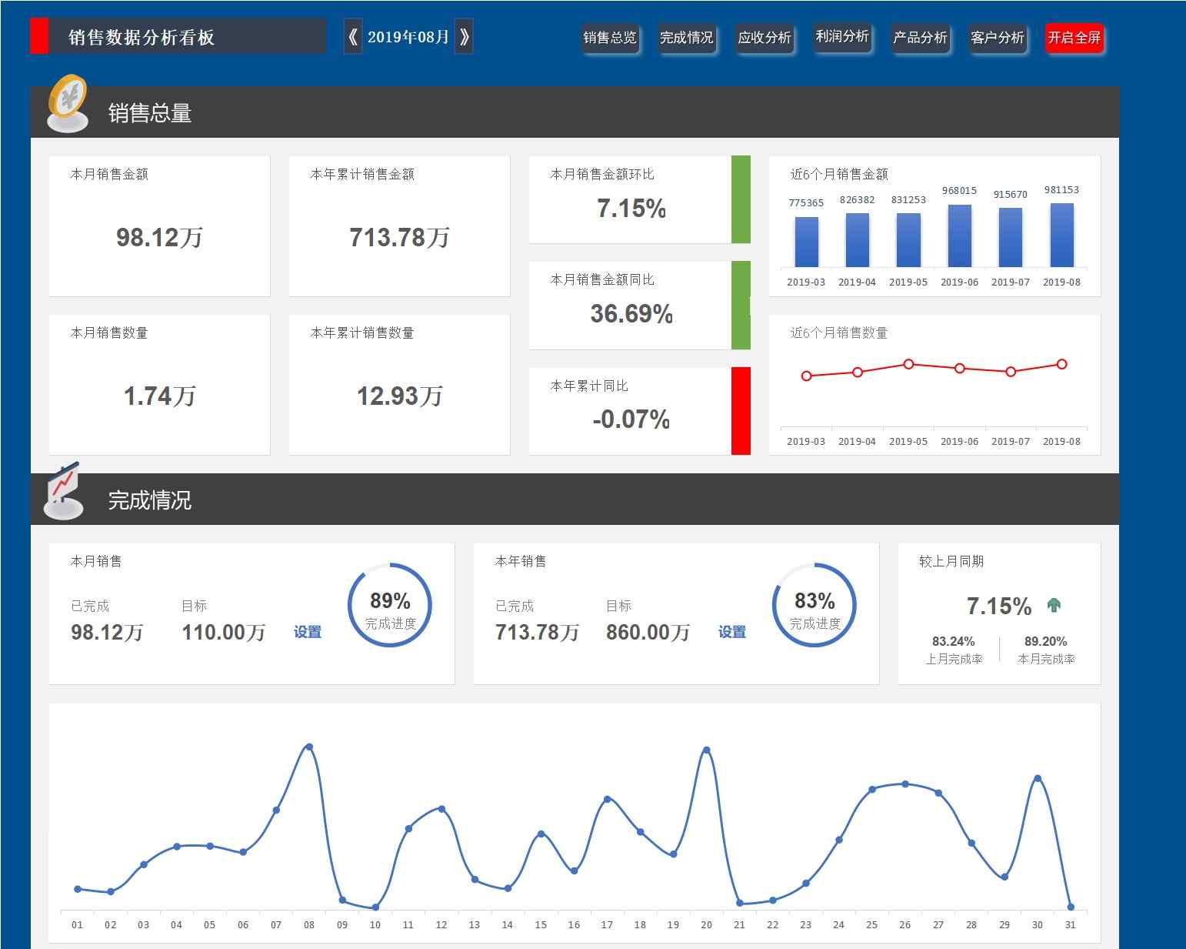Switch to the 完成情况 tab
Image resolution: width=1186 pixels, height=949 pixels.
point(686,38)
